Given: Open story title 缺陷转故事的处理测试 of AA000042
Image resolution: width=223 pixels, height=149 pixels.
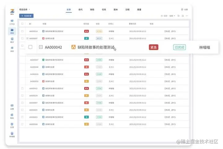Looking at the screenshot, I should 96,47.
